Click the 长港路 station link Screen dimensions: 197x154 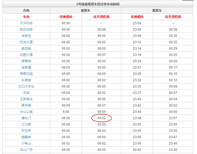[26, 80]
